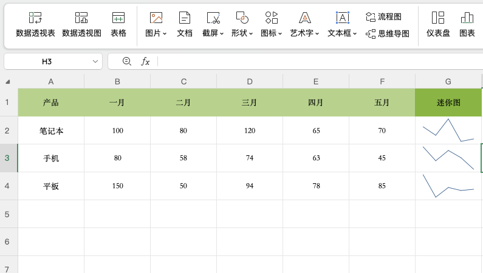
Task: Click the select-all corner triangle
Action: click(x=8, y=81)
